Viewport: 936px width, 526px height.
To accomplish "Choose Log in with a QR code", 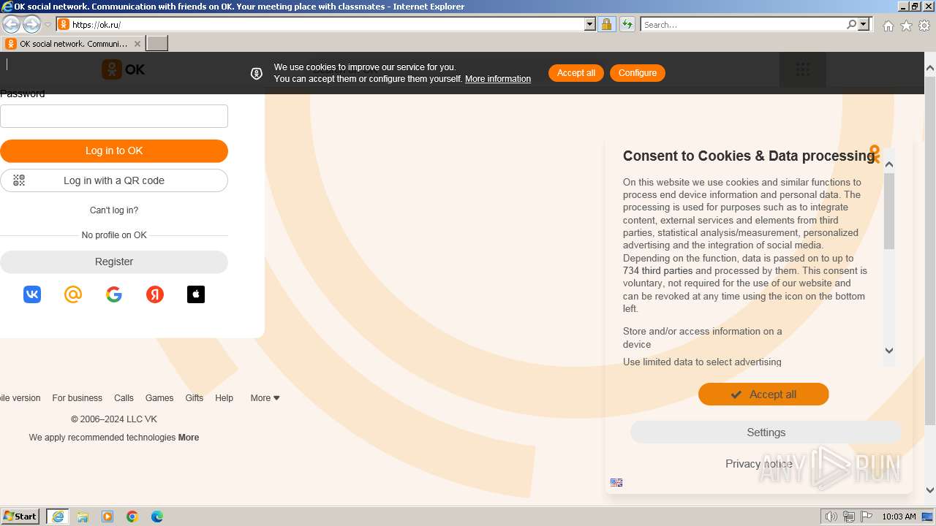I will pos(114,180).
